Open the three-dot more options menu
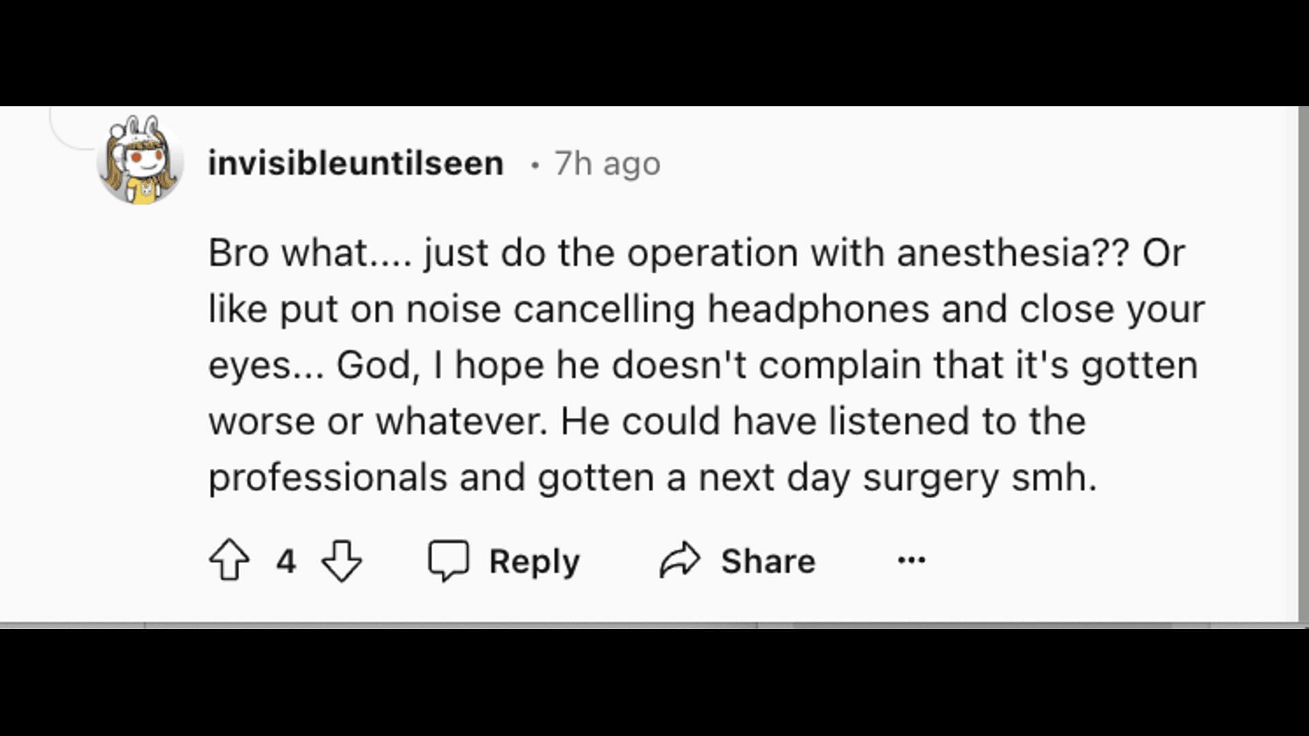Viewport: 1309px width, 736px height. pyautogui.click(x=912, y=560)
